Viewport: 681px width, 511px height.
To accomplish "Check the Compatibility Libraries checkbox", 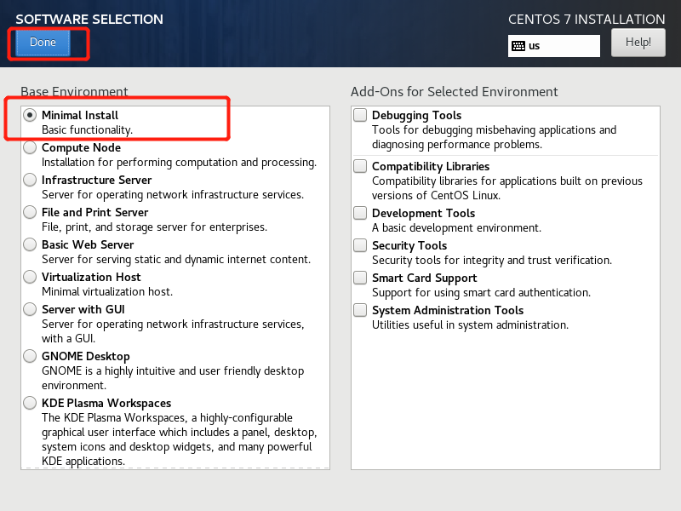I will 361,166.
